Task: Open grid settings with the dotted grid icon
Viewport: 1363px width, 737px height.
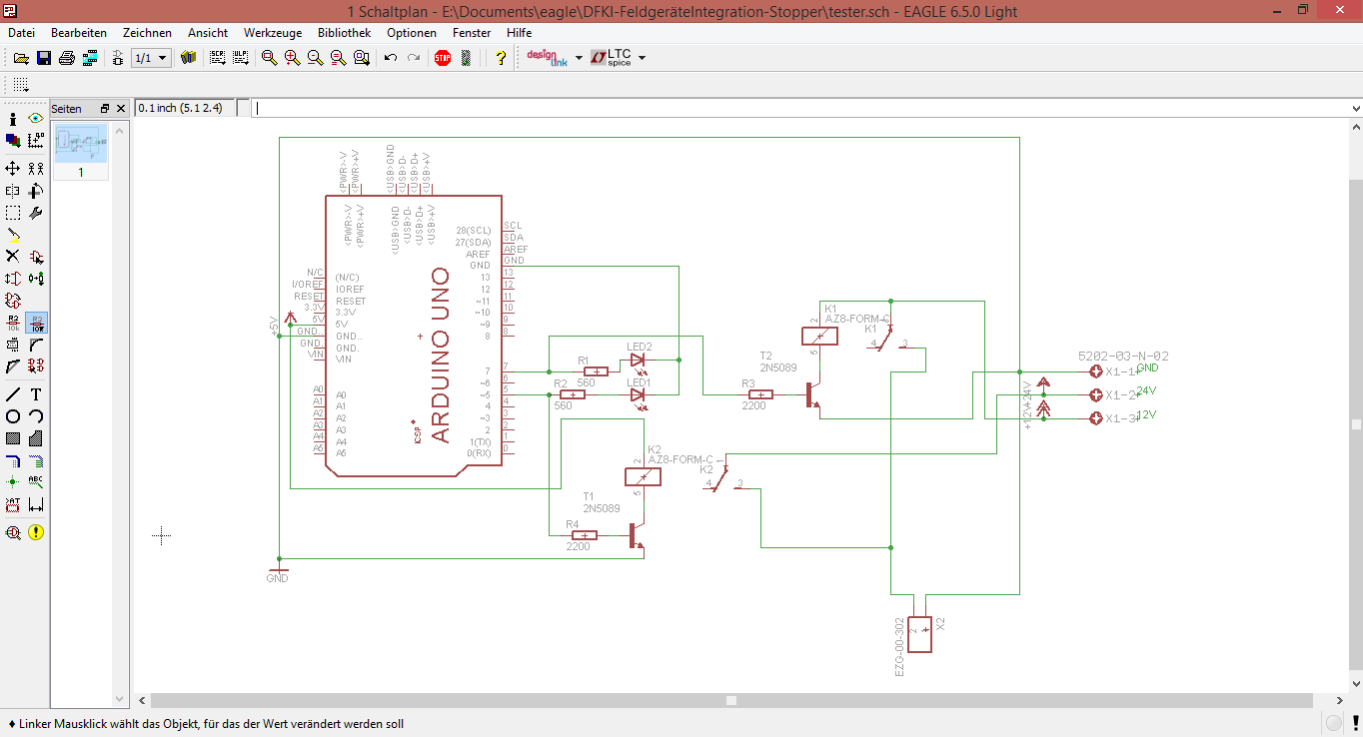Action: (x=21, y=85)
